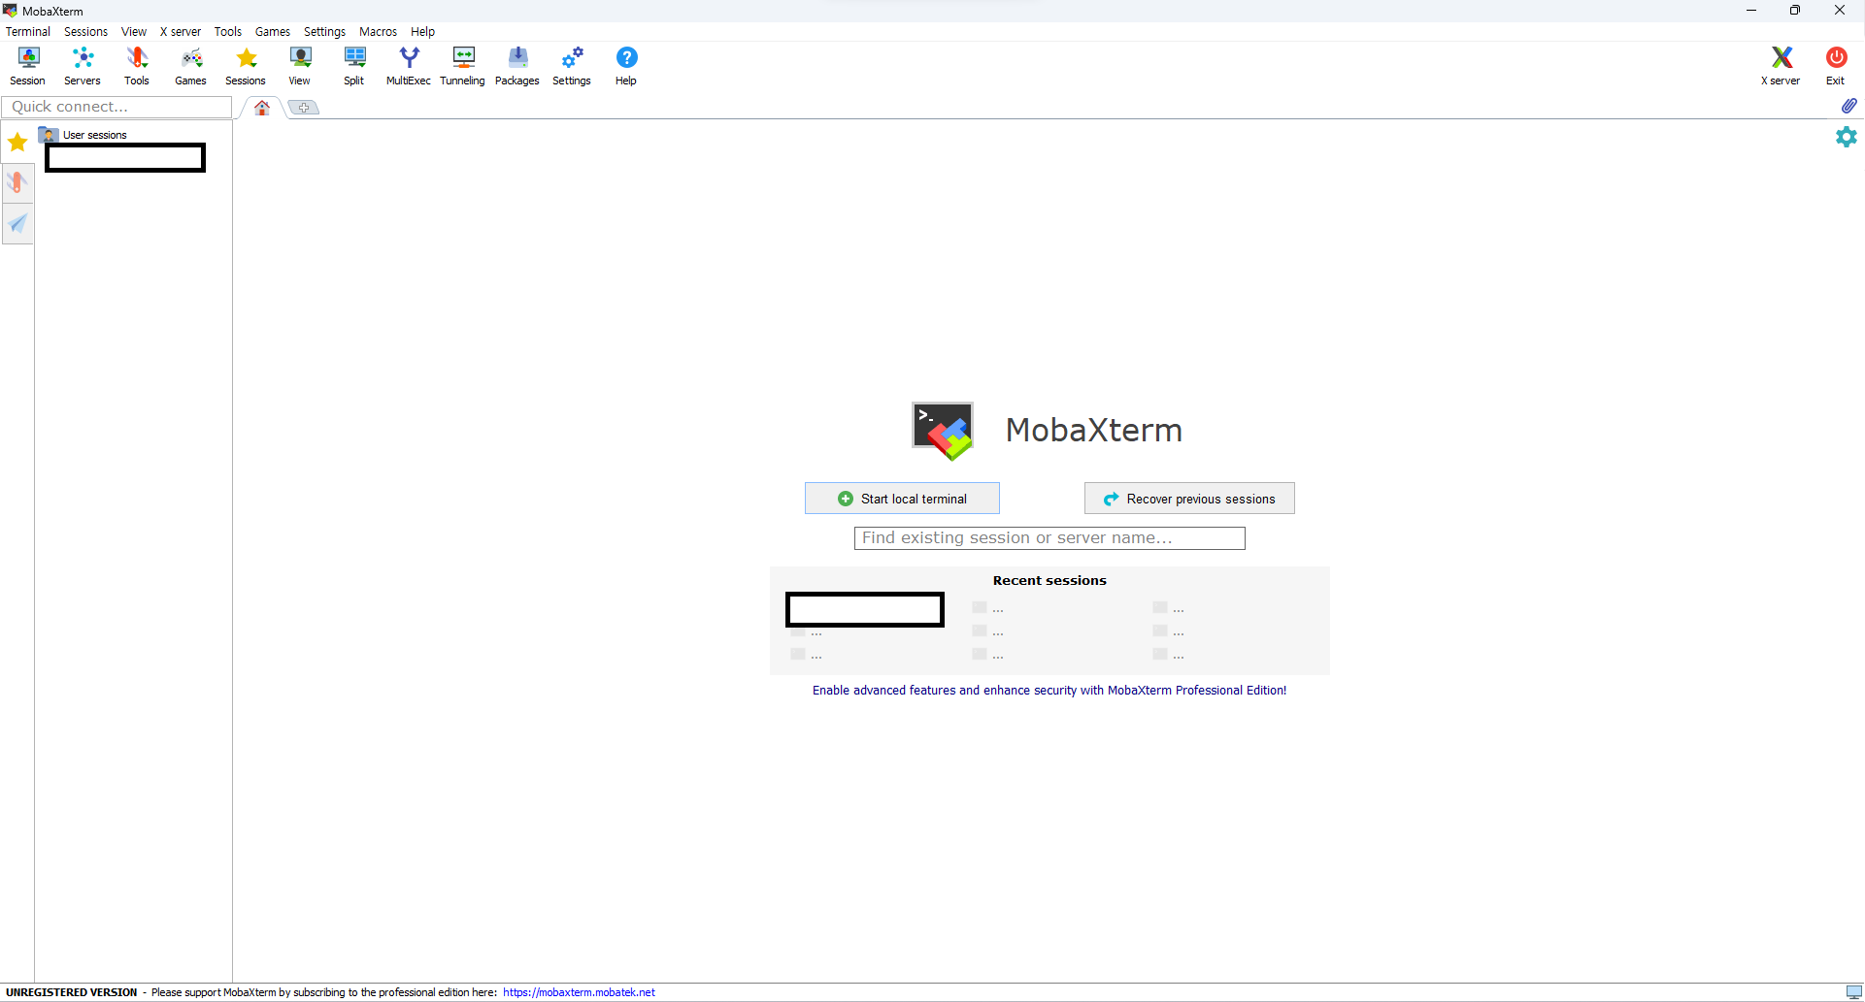
Task: Click the X server icon
Action: (x=1781, y=66)
